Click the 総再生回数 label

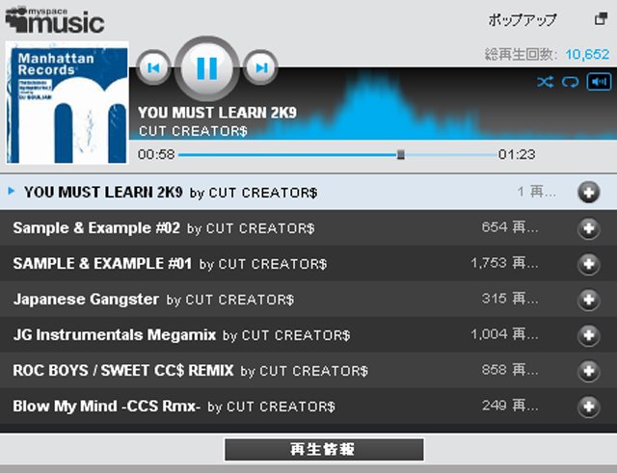click(522, 55)
